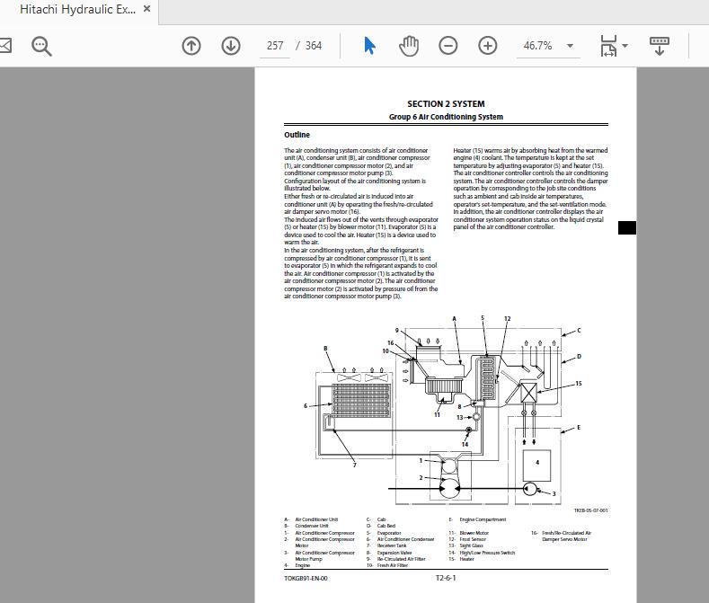This screenshot has height=603, width=709.
Task: Click the total pages '364' text
Action: 314,46
